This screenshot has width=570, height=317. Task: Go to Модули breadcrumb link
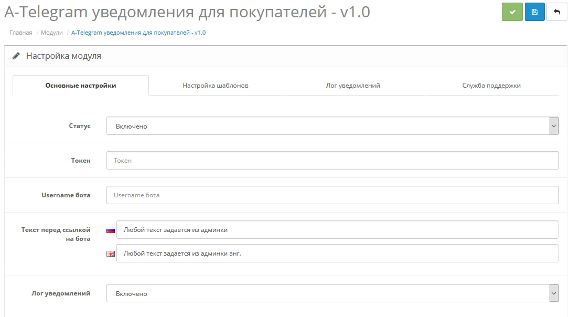(x=51, y=33)
